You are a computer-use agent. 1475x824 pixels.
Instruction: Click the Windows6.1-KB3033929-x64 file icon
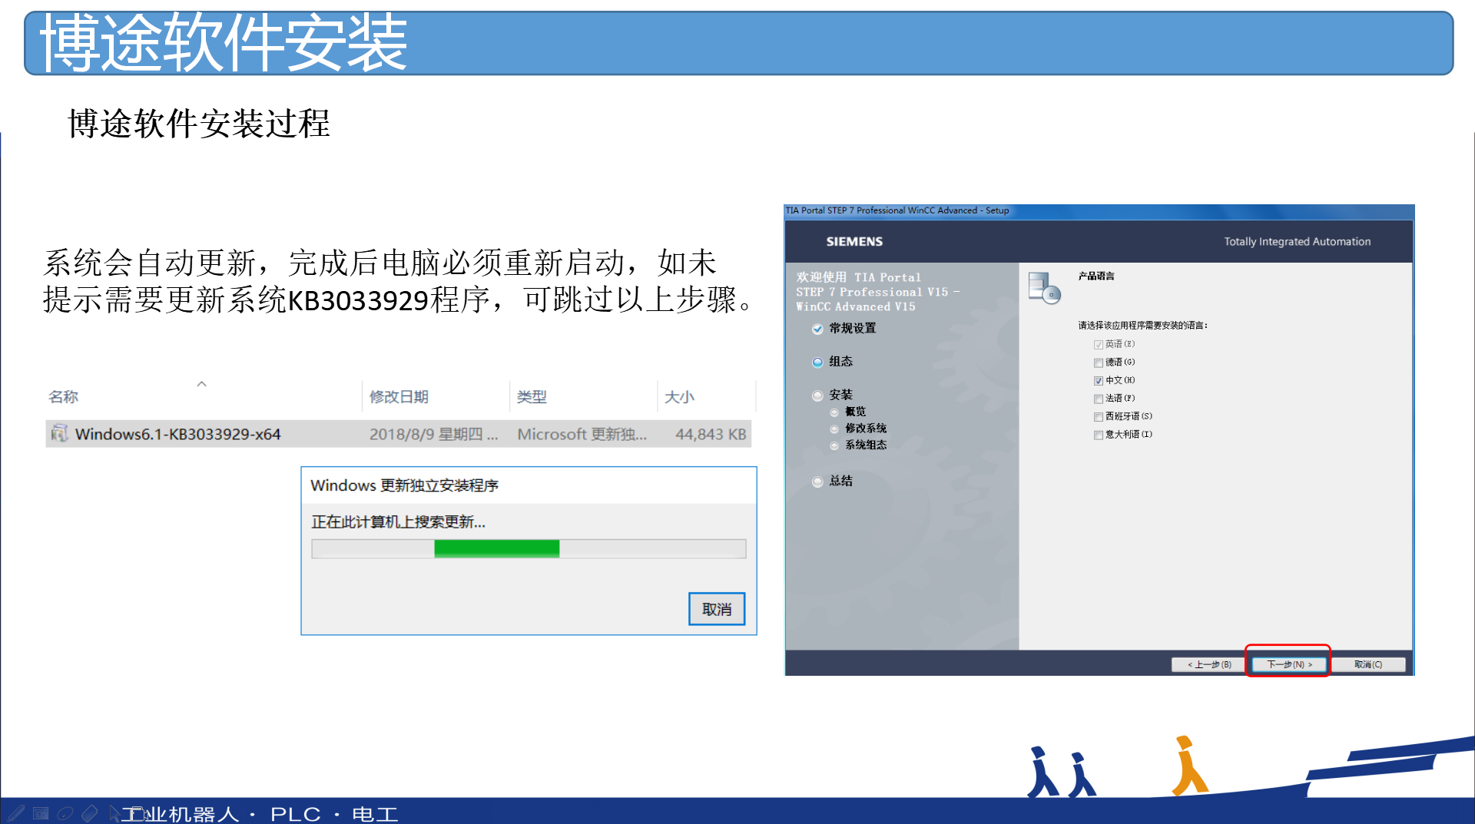pyautogui.click(x=59, y=434)
